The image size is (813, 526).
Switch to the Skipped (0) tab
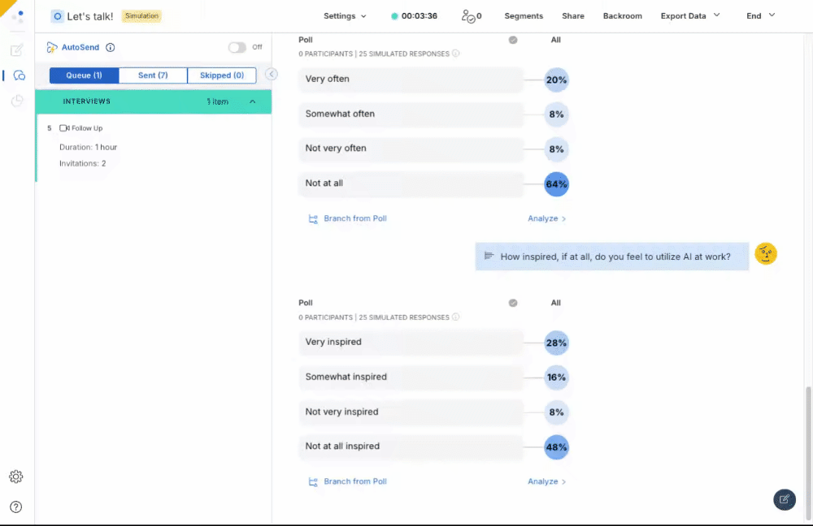pyautogui.click(x=221, y=75)
